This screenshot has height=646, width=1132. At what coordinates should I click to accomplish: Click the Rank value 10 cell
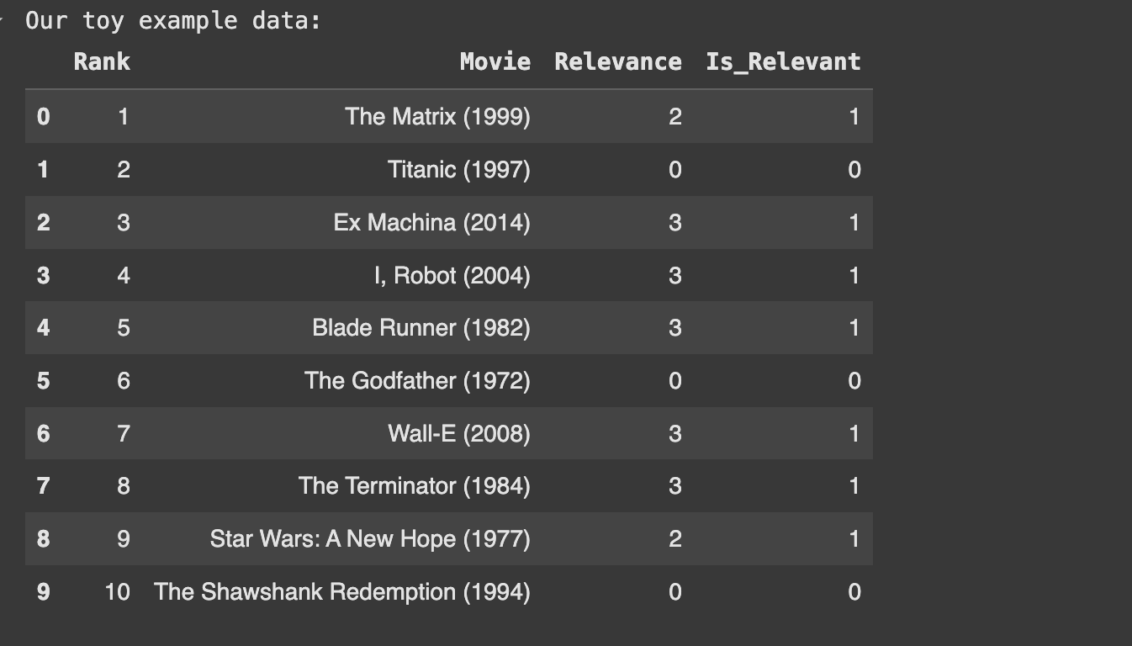[x=117, y=591]
